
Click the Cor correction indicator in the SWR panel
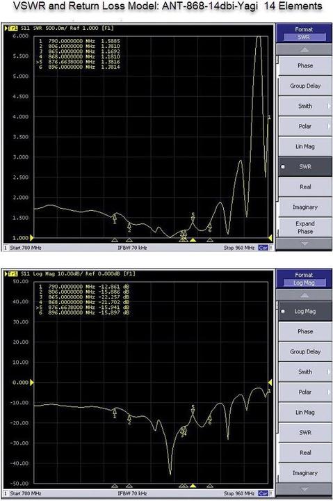[x=263, y=248]
